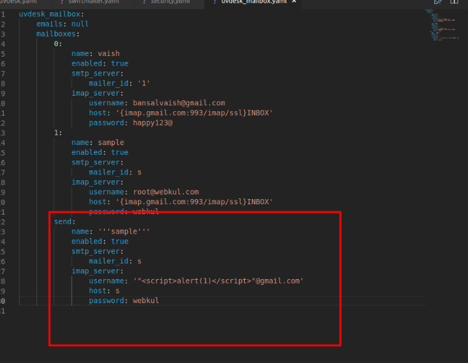Click the uvdesk_mailbox root key
Viewport: 468px width, 363px height.
51,14
